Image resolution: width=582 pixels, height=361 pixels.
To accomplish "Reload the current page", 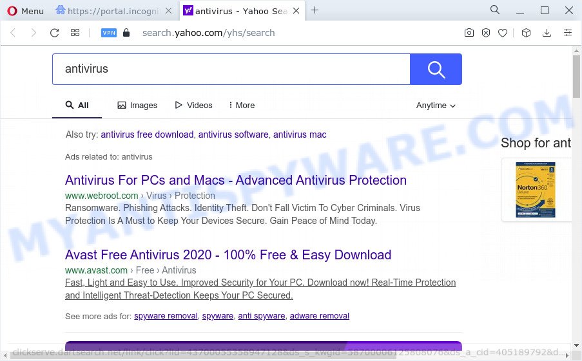I will tap(55, 33).
